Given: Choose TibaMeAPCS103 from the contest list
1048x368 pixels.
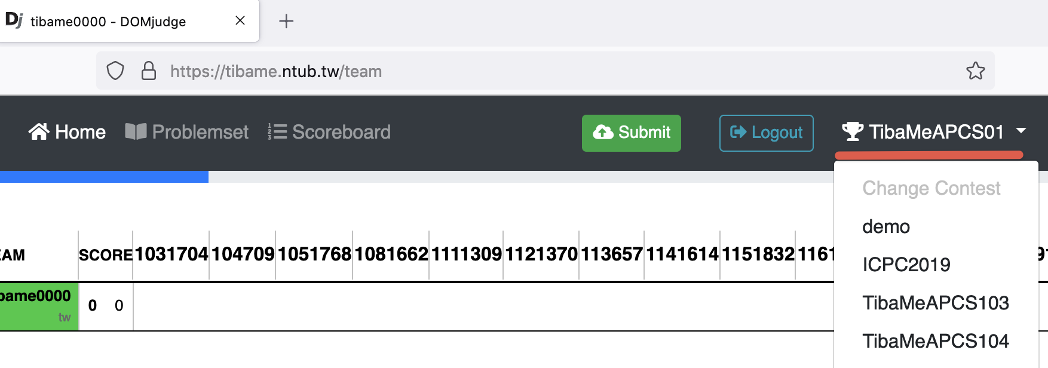Looking at the screenshot, I should [x=935, y=303].
